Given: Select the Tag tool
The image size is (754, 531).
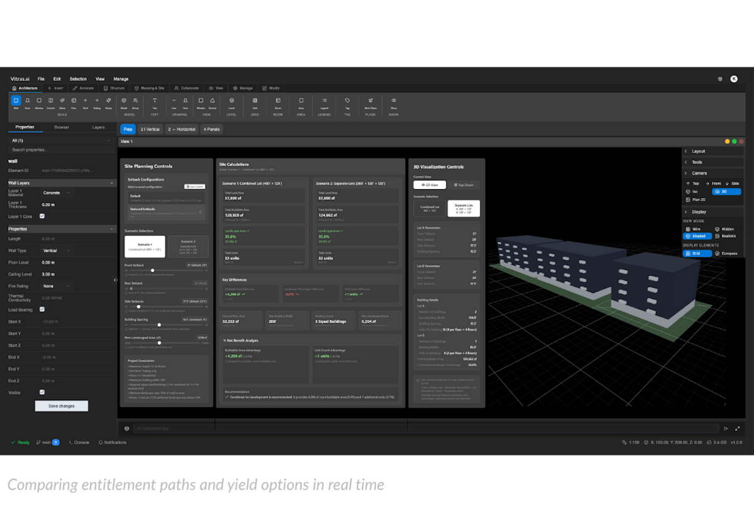Looking at the screenshot, I should 347,102.
